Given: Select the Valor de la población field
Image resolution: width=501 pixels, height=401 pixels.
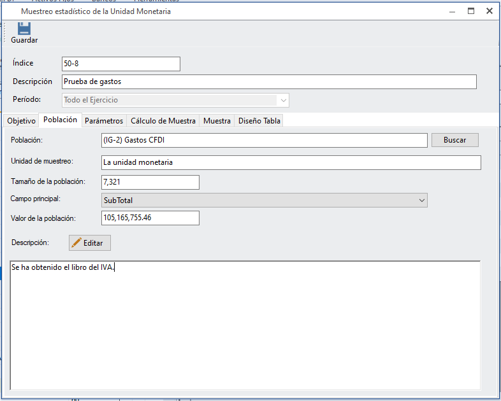Looking at the screenshot, I should (150, 218).
